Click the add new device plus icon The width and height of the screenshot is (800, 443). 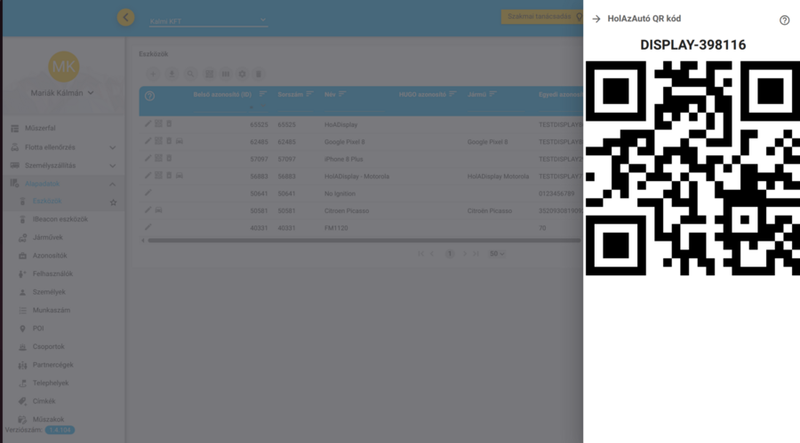point(153,74)
